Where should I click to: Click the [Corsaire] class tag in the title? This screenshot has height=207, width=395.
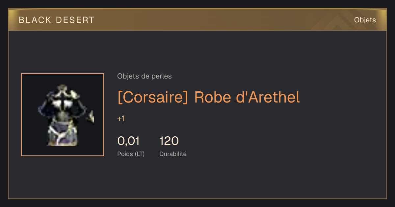[x=152, y=97]
